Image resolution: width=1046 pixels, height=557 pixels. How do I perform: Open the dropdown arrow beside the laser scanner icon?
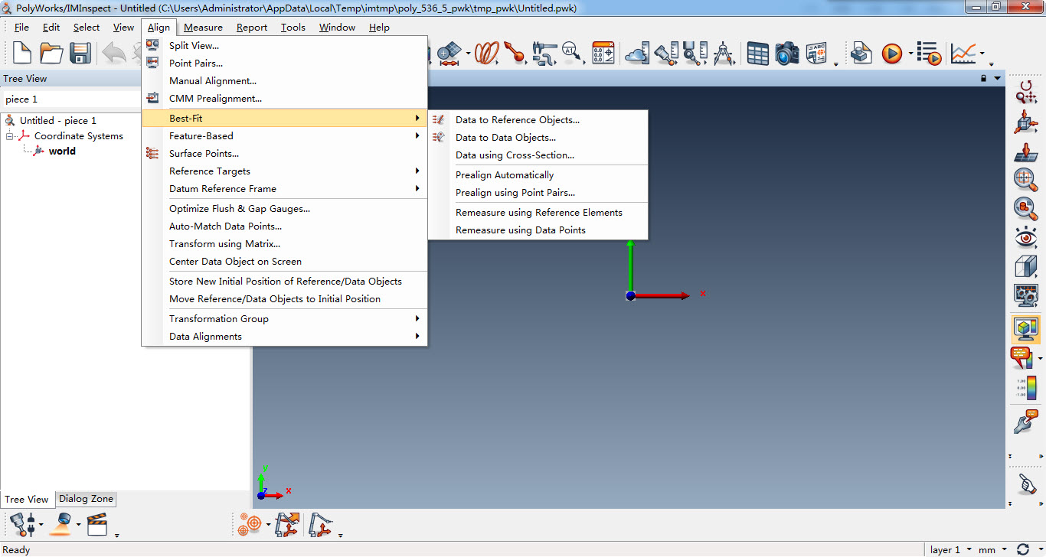click(x=78, y=525)
